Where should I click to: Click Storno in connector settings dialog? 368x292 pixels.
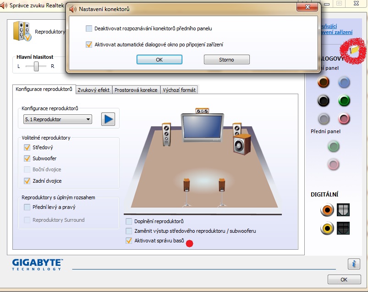[x=226, y=60]
